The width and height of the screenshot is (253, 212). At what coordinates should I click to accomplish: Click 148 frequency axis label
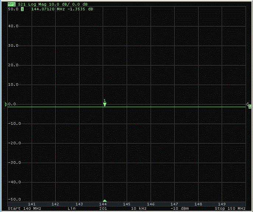point(198,204)
